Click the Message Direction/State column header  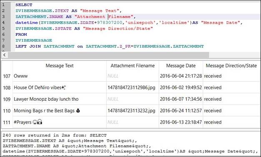click(231, 66)
